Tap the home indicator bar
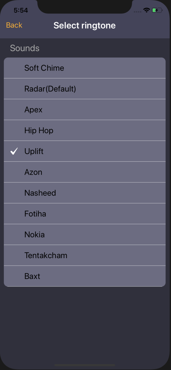Screen dimensions: 171x370 tap(85, 365)
